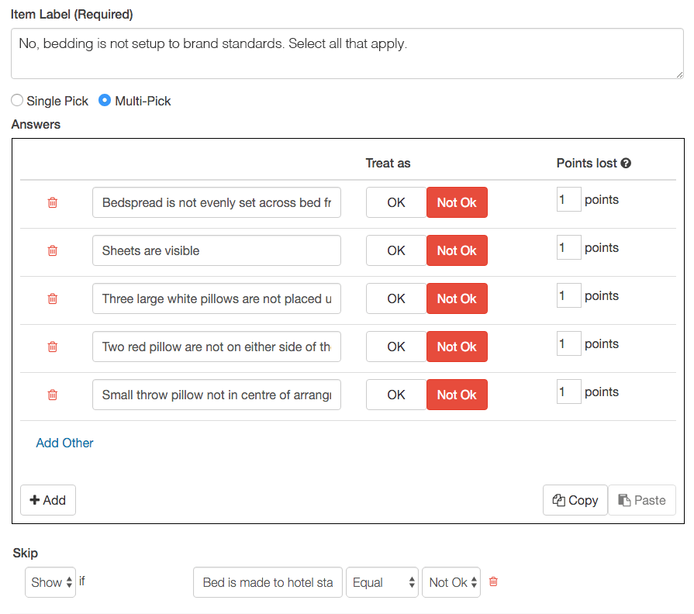
Task: Click points field for 'Bedspread' answer
Action: (x=568, y=200)
